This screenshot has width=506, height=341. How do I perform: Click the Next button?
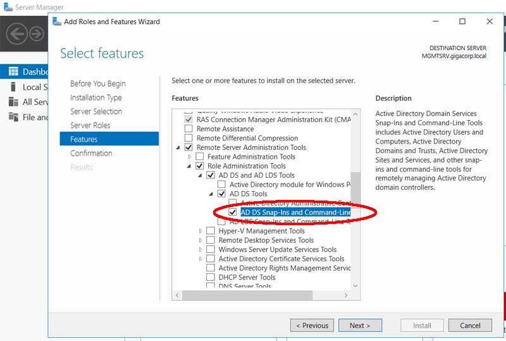[x=360, y=325]
